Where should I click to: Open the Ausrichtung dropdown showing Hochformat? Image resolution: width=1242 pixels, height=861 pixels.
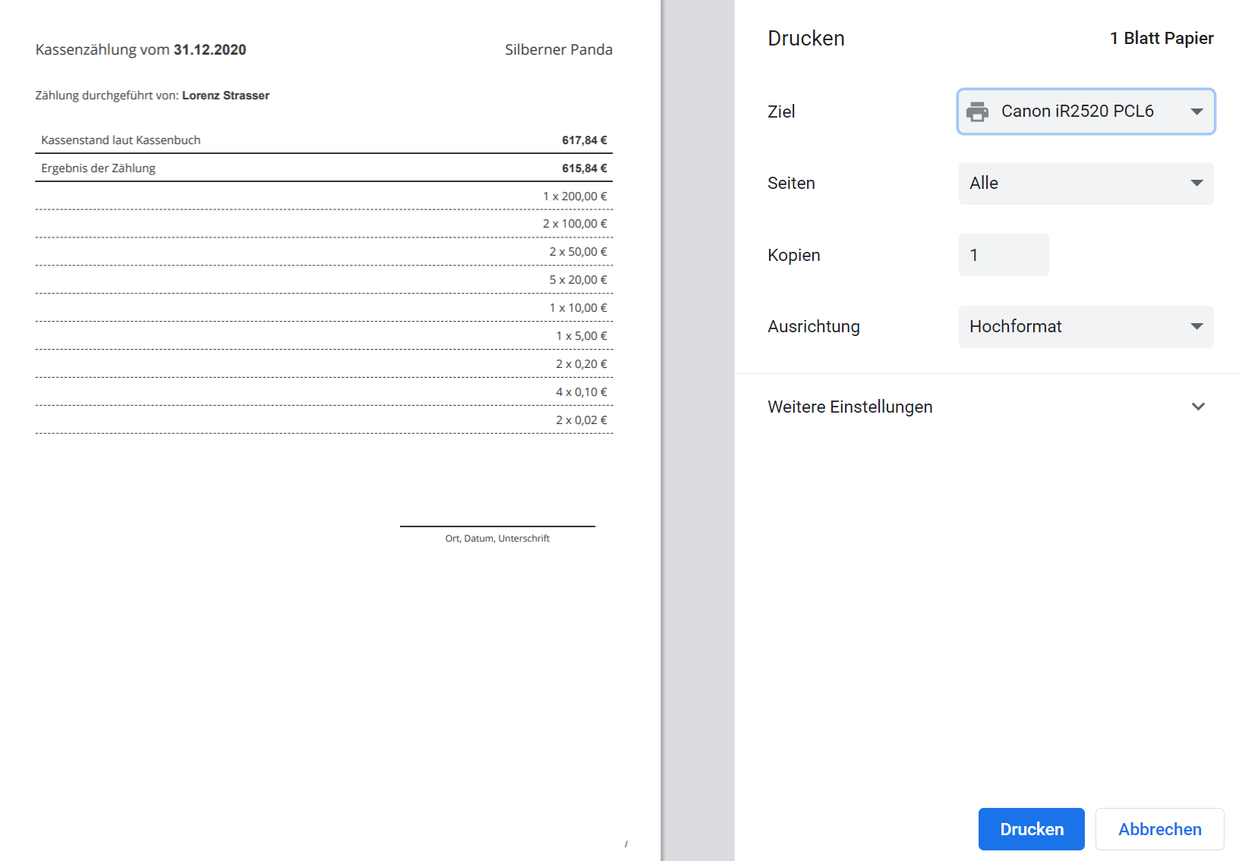click(x=1086, y=327)
